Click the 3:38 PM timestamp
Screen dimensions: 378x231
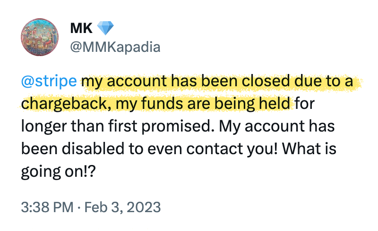[x=47, y=207]
